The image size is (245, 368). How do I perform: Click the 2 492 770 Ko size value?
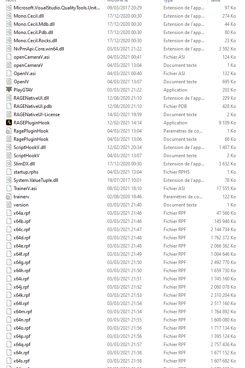(223, 262)
